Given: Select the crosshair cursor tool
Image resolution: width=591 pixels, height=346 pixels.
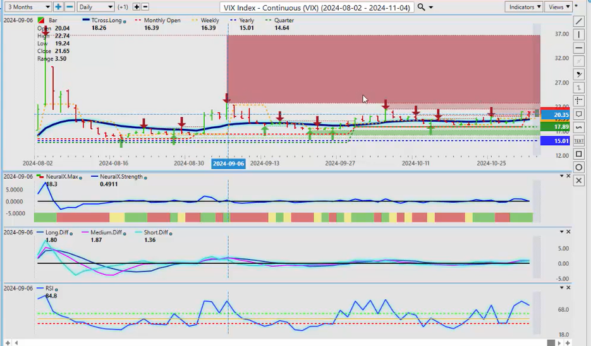Looking at the screenshot, I should tap(578, 101).
